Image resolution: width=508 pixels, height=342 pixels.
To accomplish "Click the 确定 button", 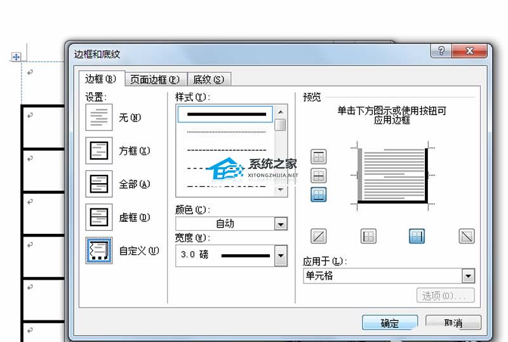I will coord(390,322).
